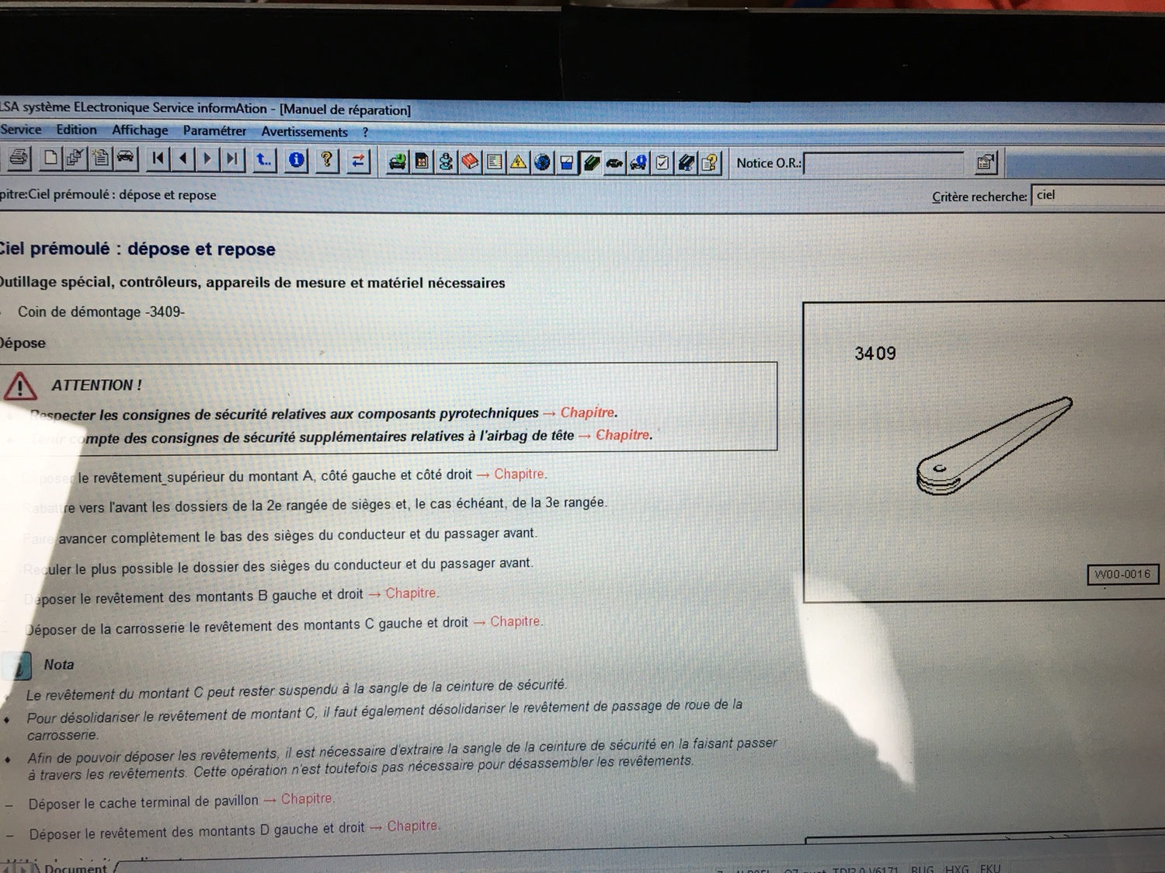Open the Service menu

(x=21, y=130)
